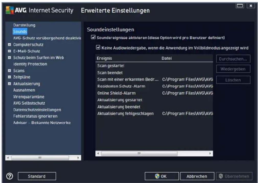Select Scan mit einer erkannten Bedr... row
This screenshot has width=258, height=183.
pos(154,79)
